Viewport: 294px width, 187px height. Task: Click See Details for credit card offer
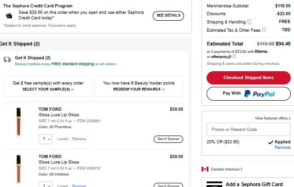(168, 16)
